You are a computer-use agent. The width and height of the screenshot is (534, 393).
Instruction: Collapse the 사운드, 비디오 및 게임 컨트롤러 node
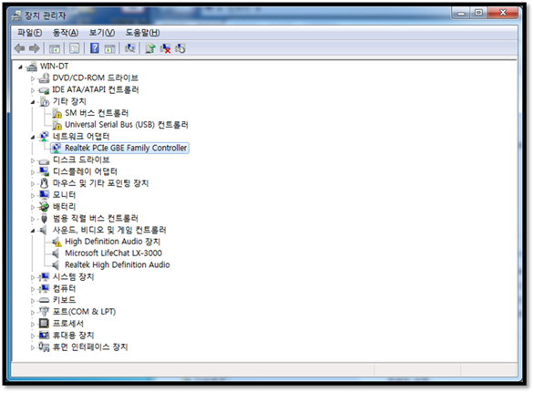33,231
